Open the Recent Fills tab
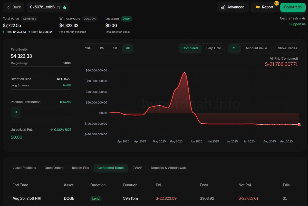The image size is (308, 206). pyautogui.click(x=80, y=168)
